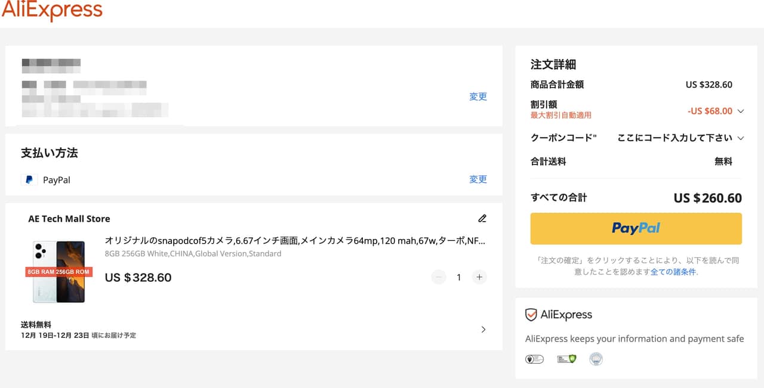Increase quantity with the plus button
Image resolution: width=764 pixels, height=388 pixels.
(x=479, y=277)
